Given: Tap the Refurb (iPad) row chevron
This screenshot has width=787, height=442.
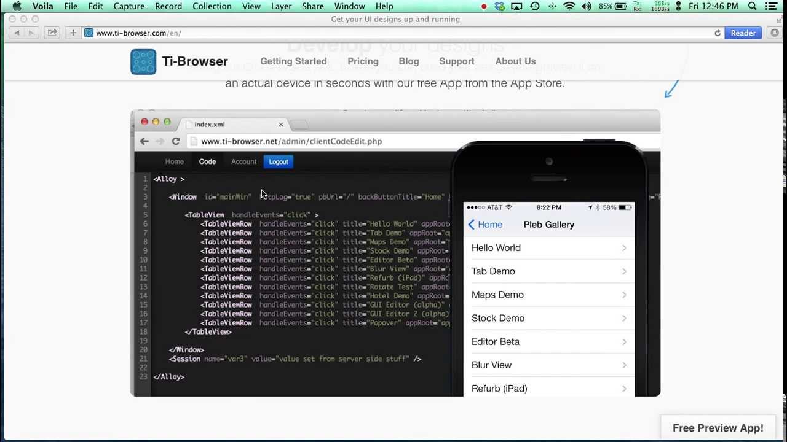Looking at the screenshot, I should coord(624,389).
